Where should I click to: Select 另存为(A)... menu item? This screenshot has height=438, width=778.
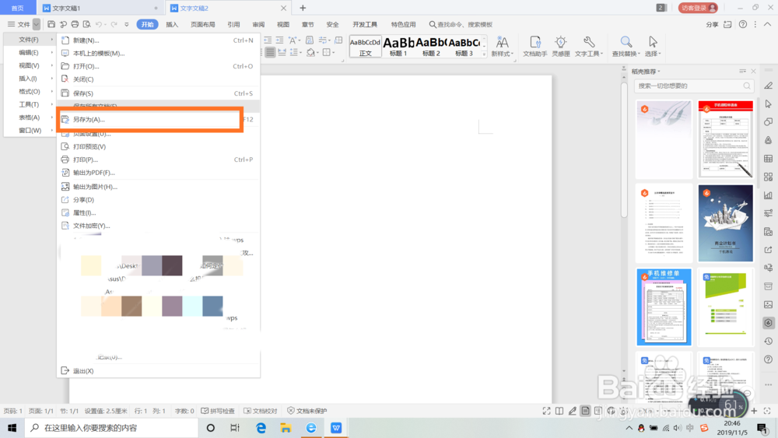[x=158, y=120]
